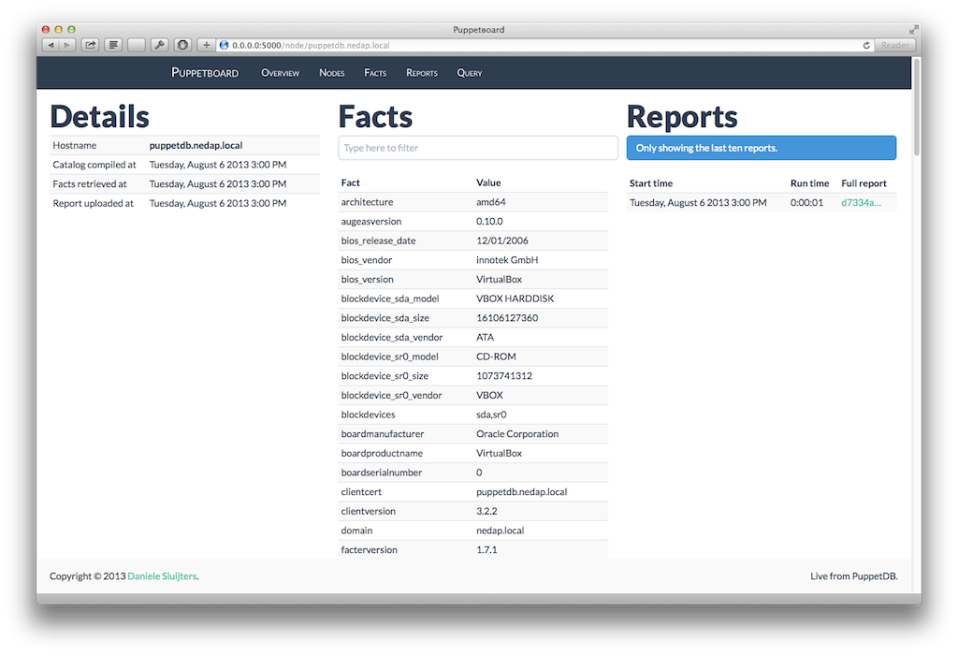Visit the Daniele Sluijters footer link
The height and width of the screenshot is (655, 958).
[x=162, y=576]
